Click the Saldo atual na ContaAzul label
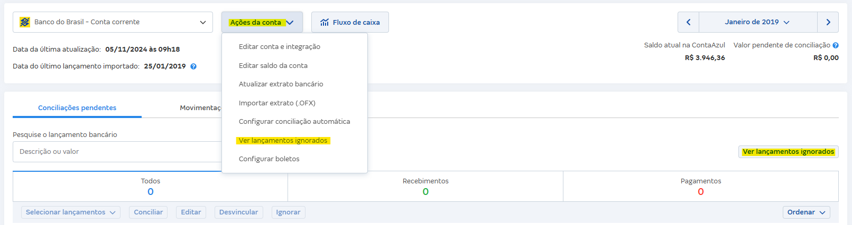 tap(684, 45)
